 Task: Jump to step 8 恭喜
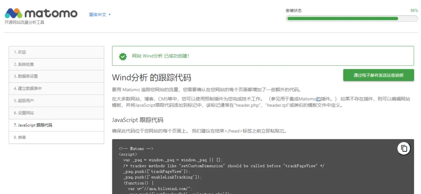coord(56,137)
